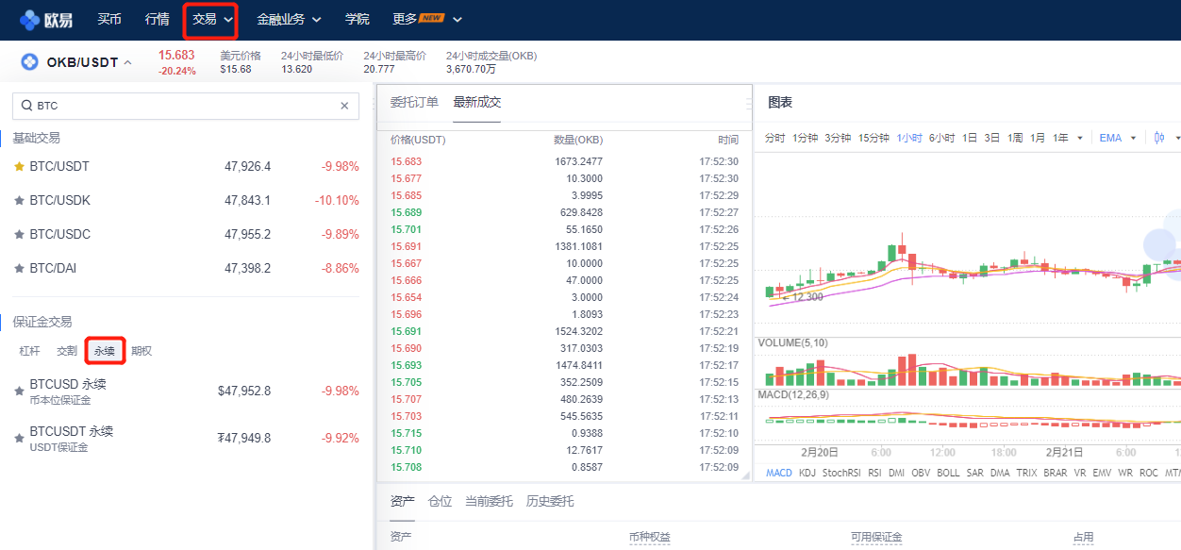
Task: Toggle the favorite star for BTC/USDC
Action: pyautogui.click(x=19, y=235)
